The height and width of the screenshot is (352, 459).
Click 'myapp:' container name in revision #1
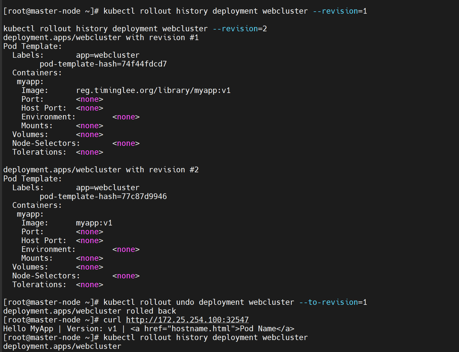coord(30,82)
